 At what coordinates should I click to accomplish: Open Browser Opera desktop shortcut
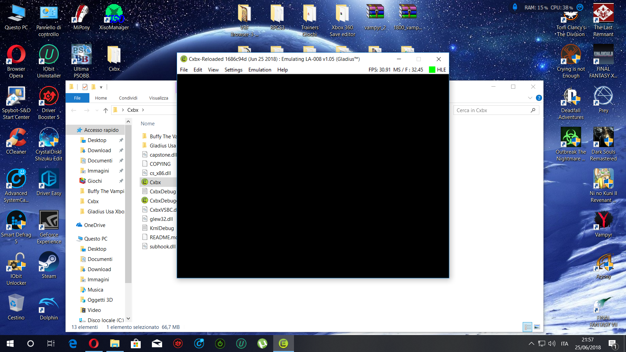click(x=16, y=62)
